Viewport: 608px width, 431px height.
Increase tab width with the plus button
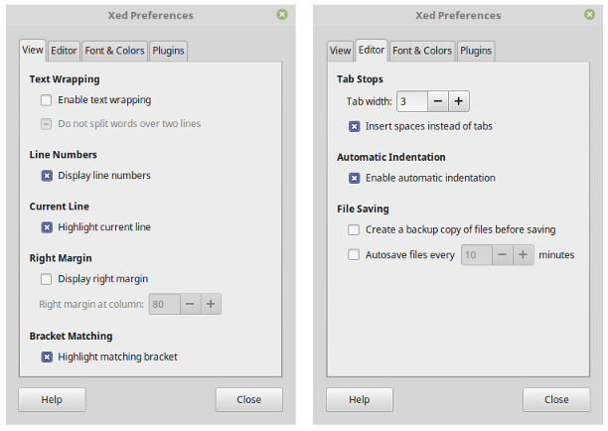pos(458,101)
